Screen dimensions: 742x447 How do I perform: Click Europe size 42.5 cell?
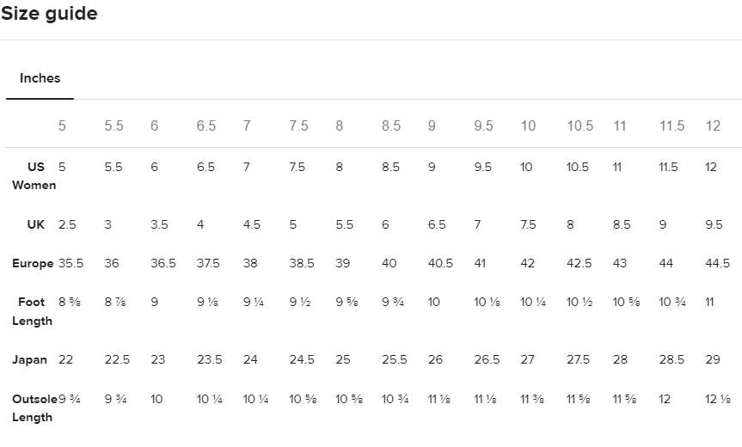(579, 264)
